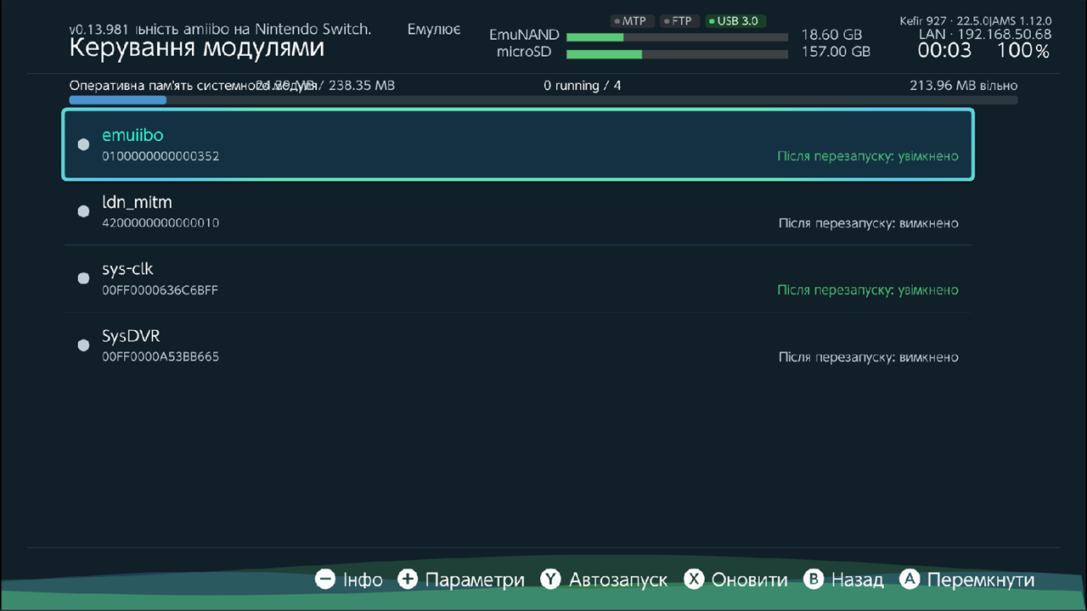1087x611 pixels.
Task: Click the "Керування модулями" page title
Action: [196, 48]
